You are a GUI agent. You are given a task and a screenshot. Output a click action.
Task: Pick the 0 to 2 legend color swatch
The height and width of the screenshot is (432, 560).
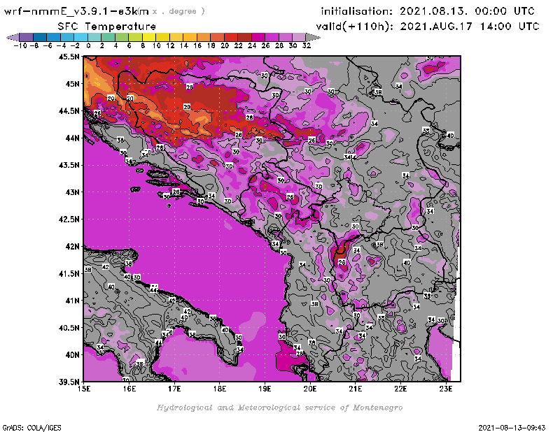click(94, 37)
